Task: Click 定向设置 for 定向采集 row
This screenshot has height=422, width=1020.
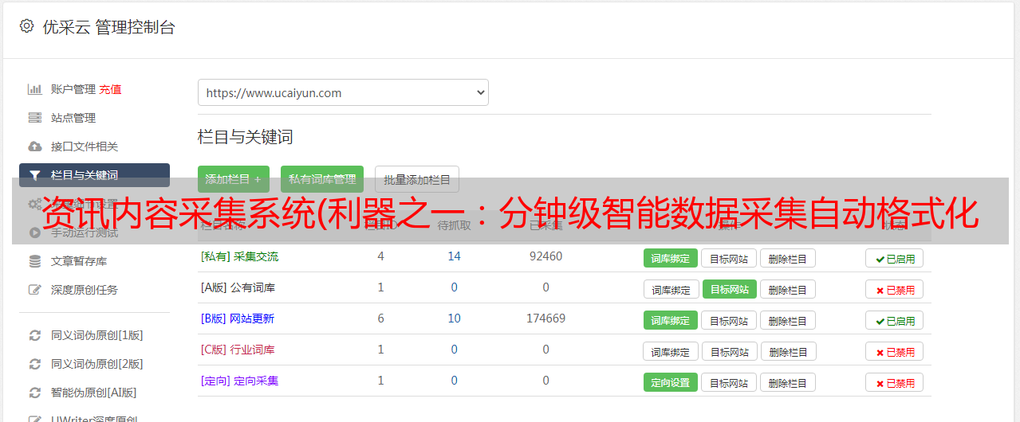Action: pyautogui.click(x=671, y=382)
